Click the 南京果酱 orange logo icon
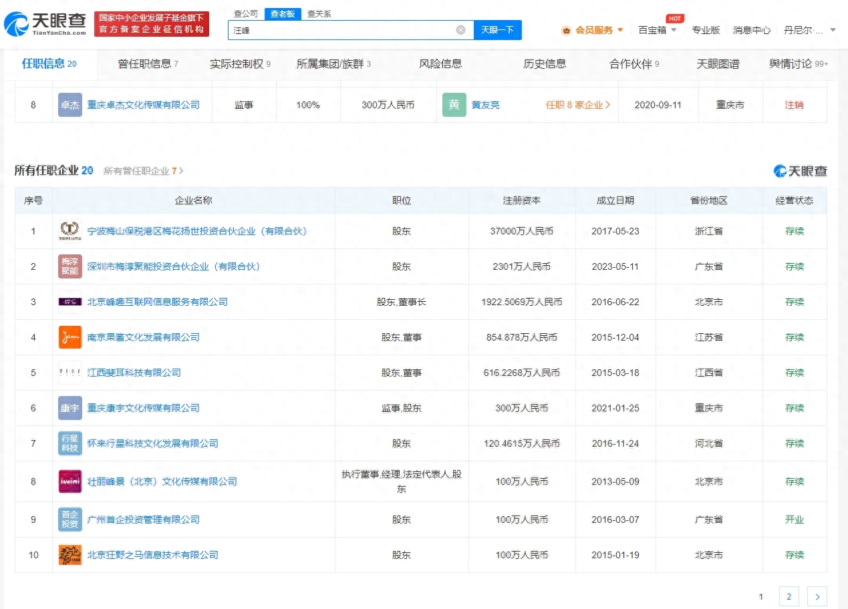Viewport: 848px width, 609px height. click(x=70, y=337)
